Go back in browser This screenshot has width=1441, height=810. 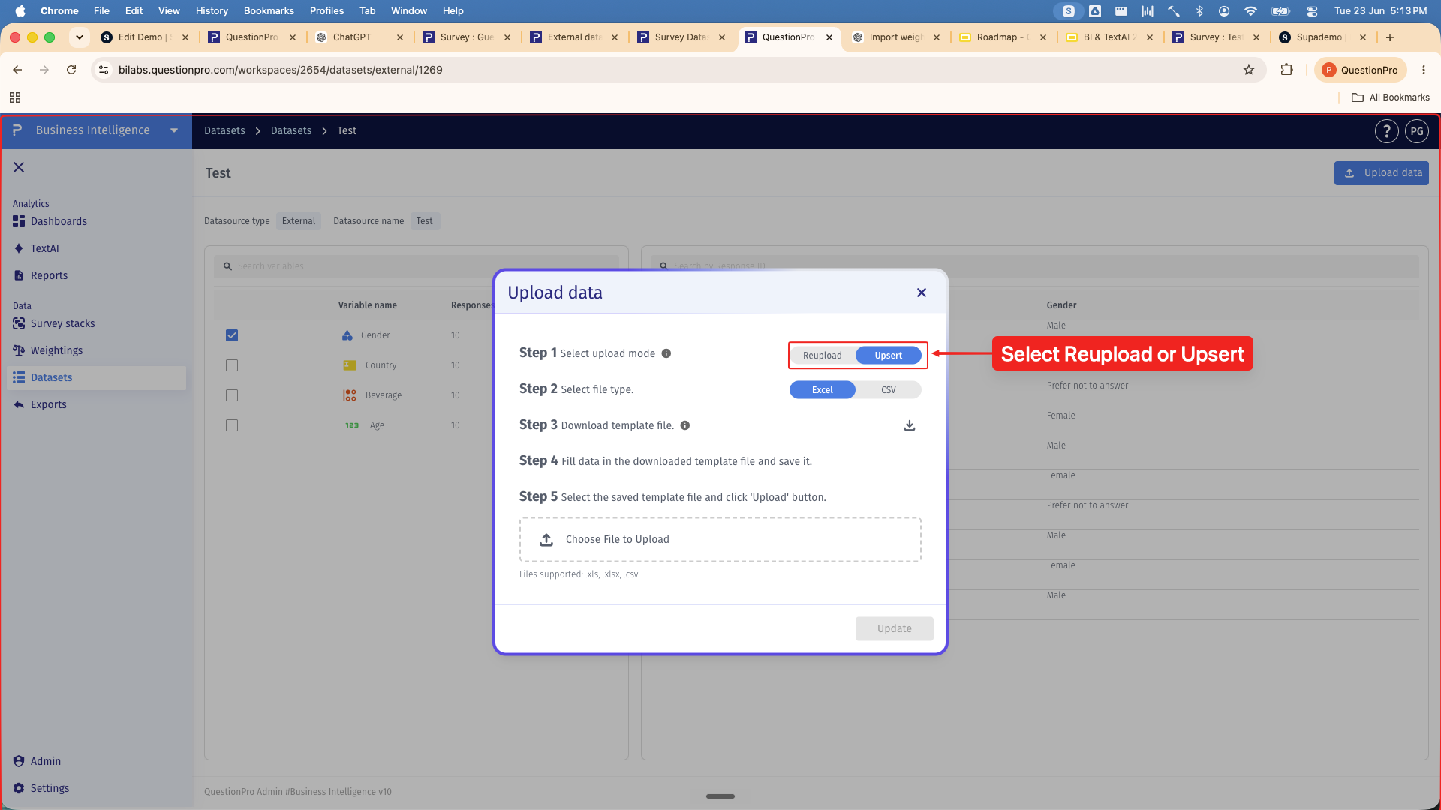tap(17, 70)
